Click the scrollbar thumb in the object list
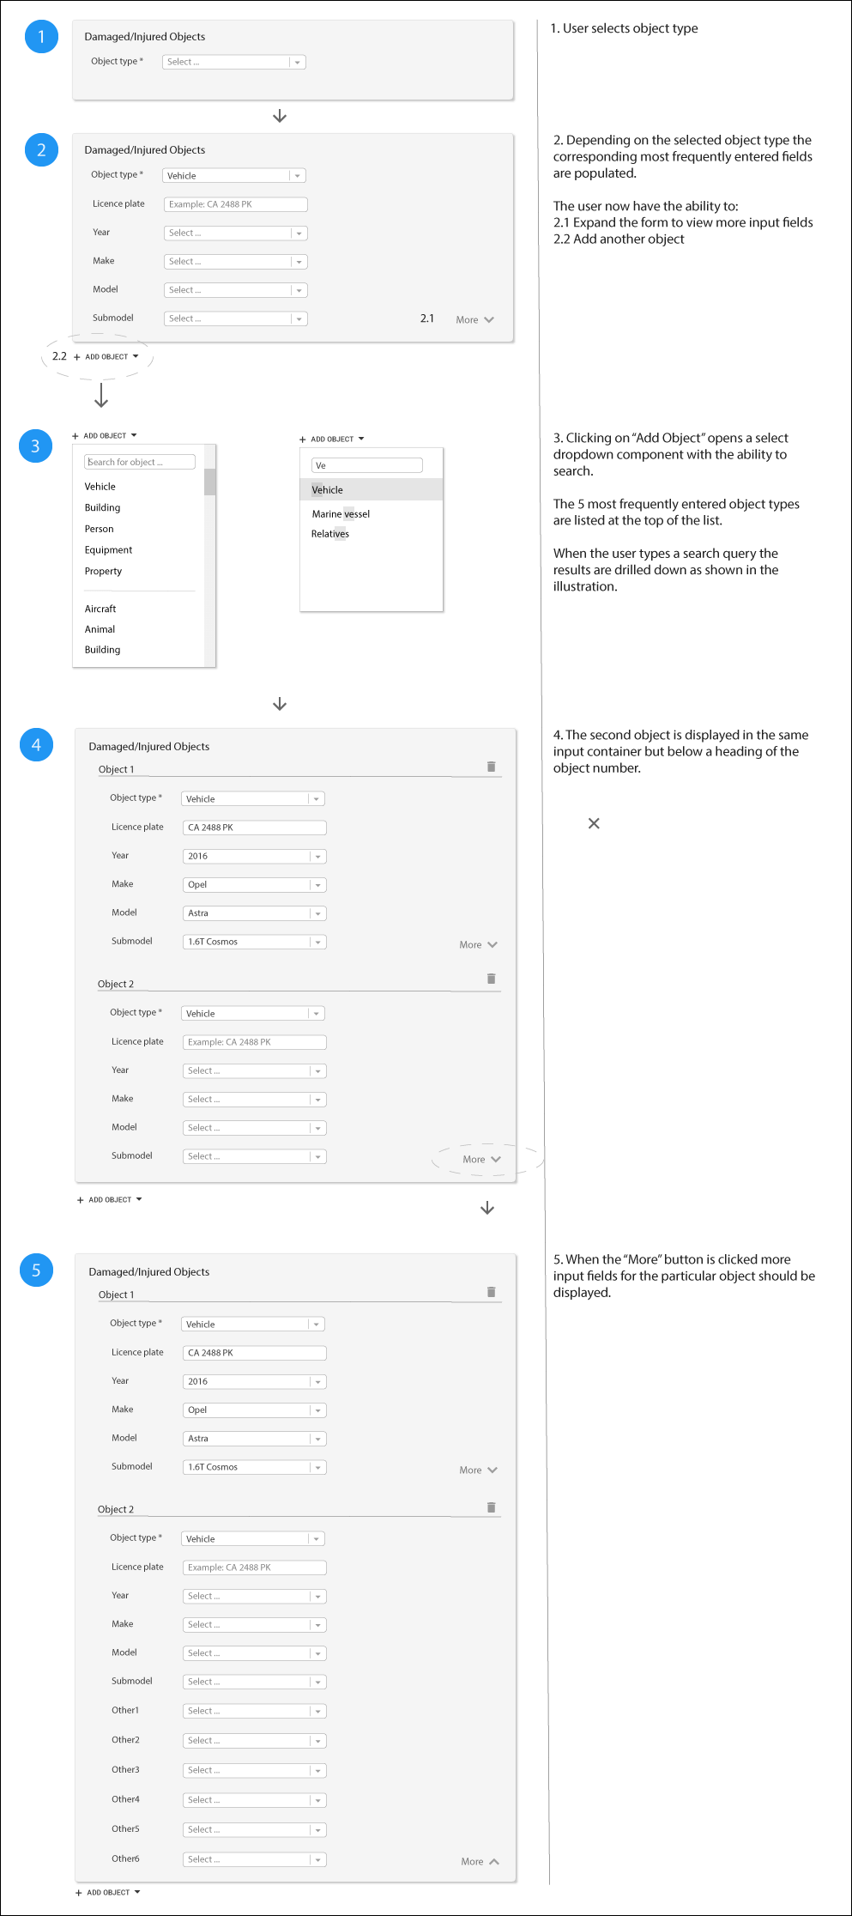Image resolution: width=852 pixels, height=1916 pixels. point(209,482)
